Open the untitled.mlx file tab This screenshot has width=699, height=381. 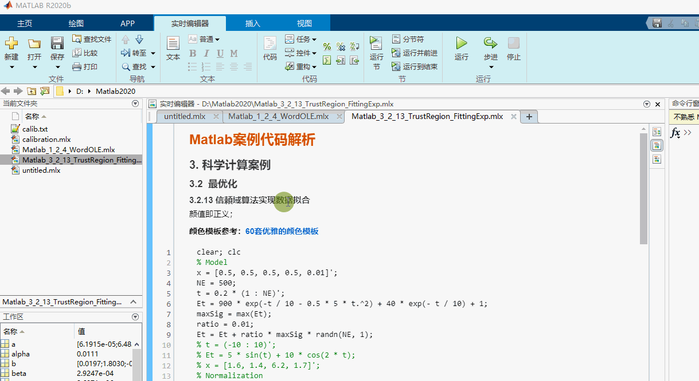(x=184, y=116)
